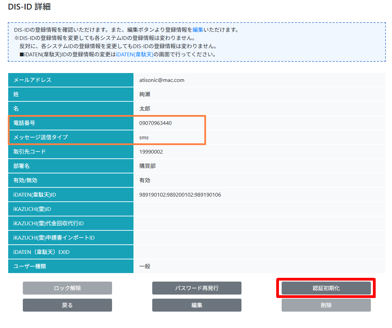Click the gray 編集 button below the table
The image size is (392, 328).
point(197,305)
